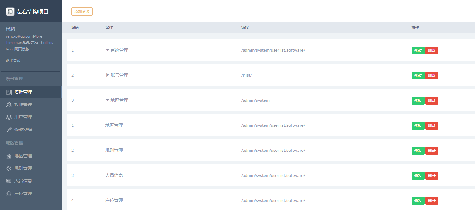475x210 pixels.
Task: Click the logo icon beside 左右结构项目
Action: [10, 12]
